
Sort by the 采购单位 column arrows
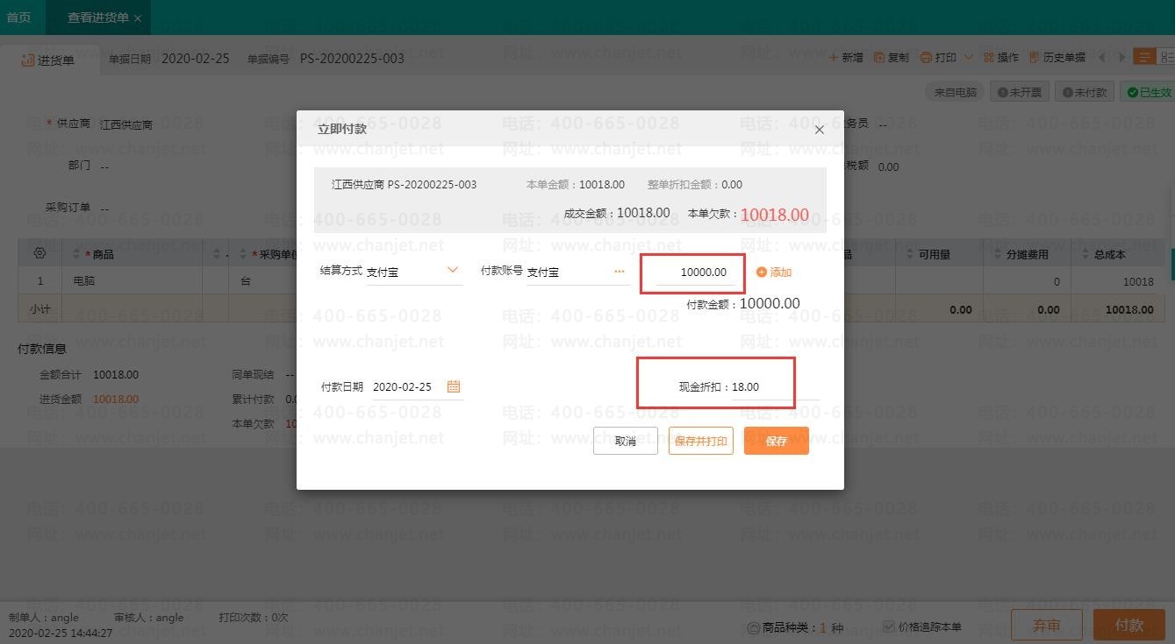241,254
